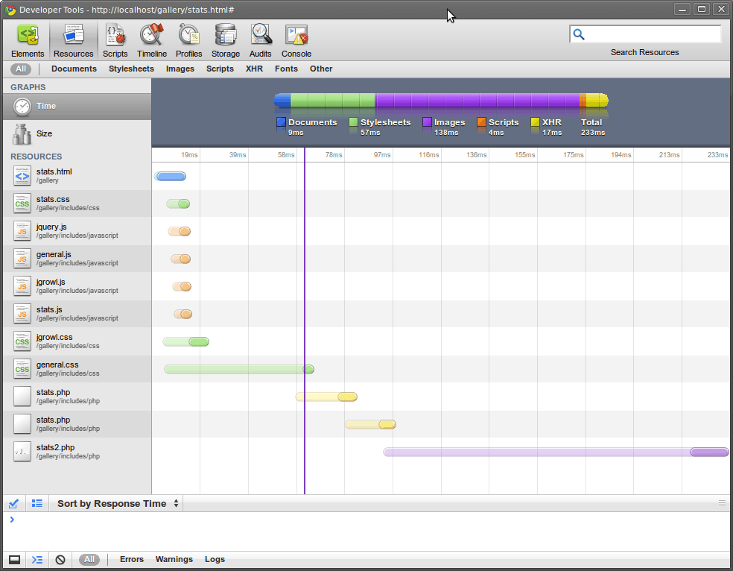
Task: Click the console drawer resize handle icon
Action: click(x=722, y=503)
